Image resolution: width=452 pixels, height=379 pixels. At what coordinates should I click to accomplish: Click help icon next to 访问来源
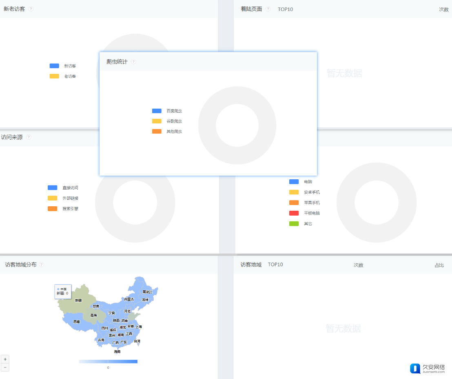coord(29,137)
